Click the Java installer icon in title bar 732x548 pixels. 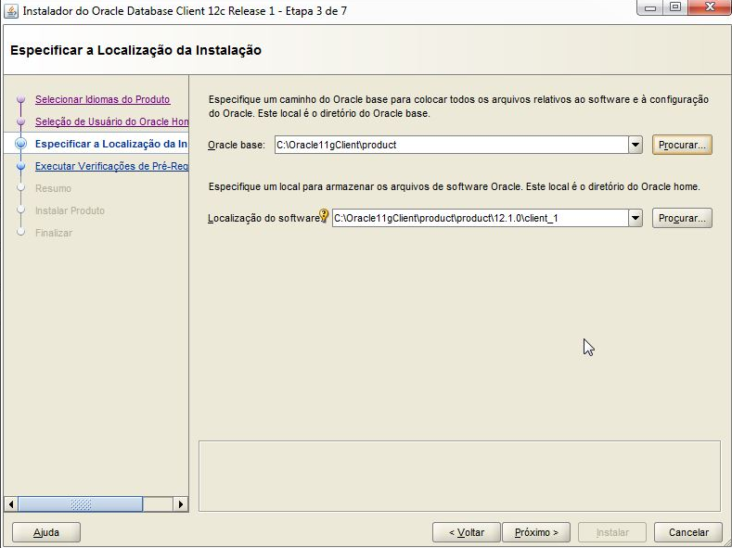coord(11,10)
